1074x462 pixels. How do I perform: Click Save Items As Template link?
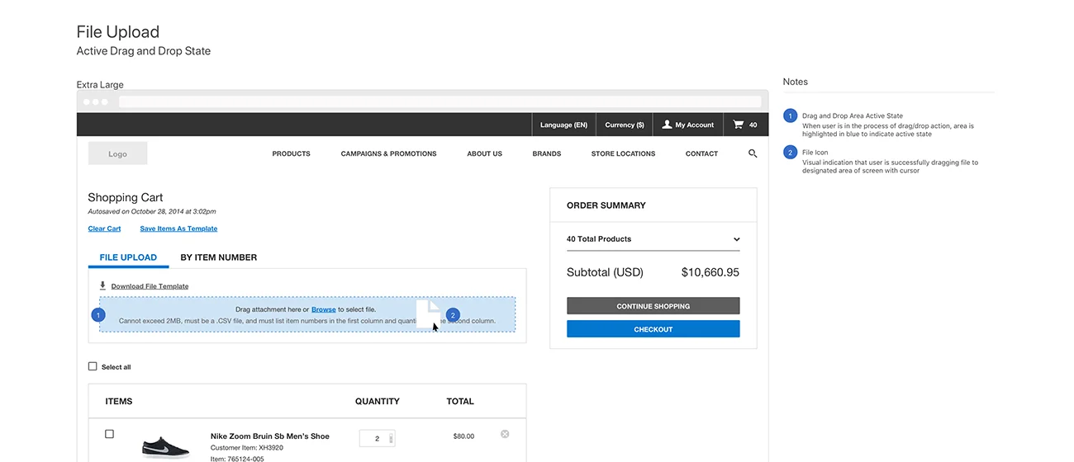(178, 229)
